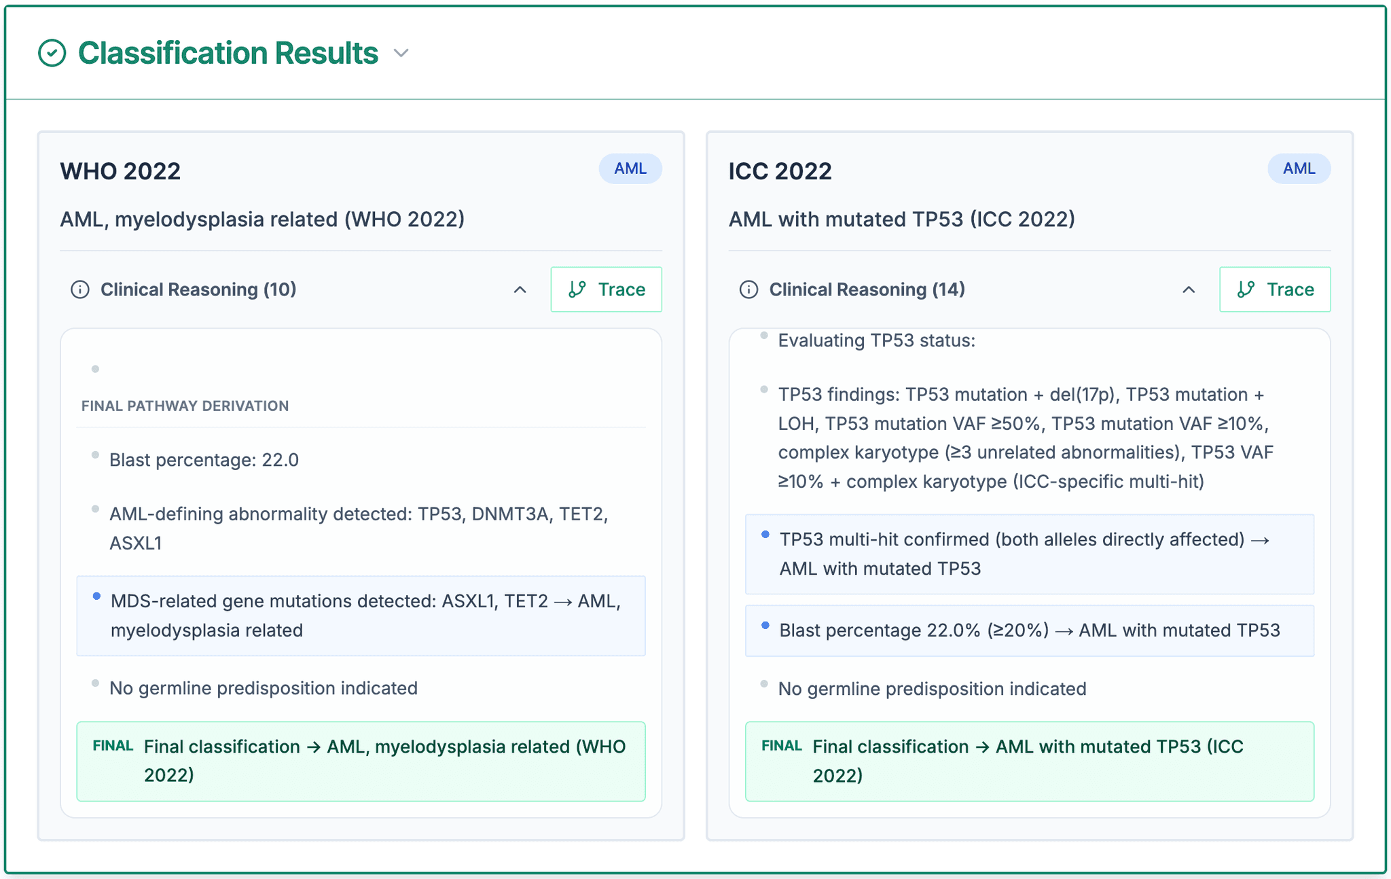
Task: Collapse the Clinical Reasoning (10) panel
Action: [x=520, y=289]
